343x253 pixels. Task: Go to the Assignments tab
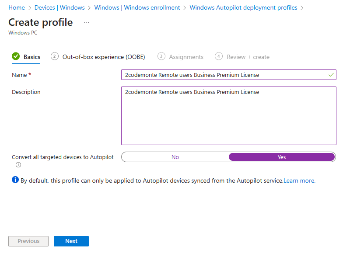[186, 57]
